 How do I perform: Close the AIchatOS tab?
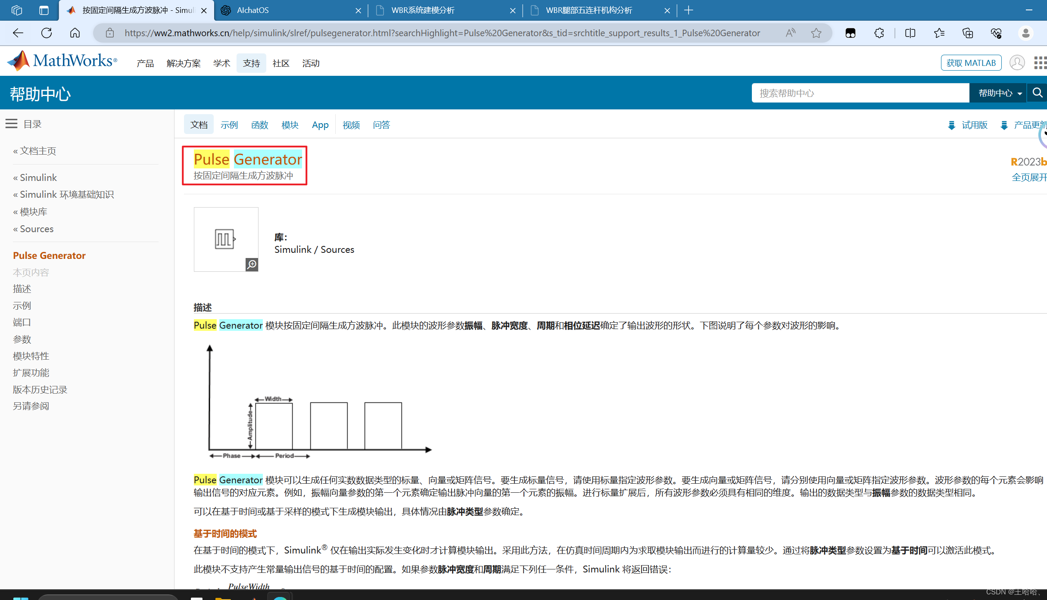358,10
